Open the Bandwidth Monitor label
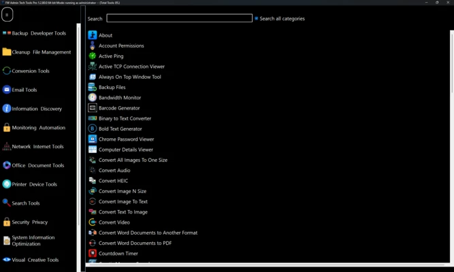Image resolution: width=454 pixels, height=272 pixels. pos(120,98)
